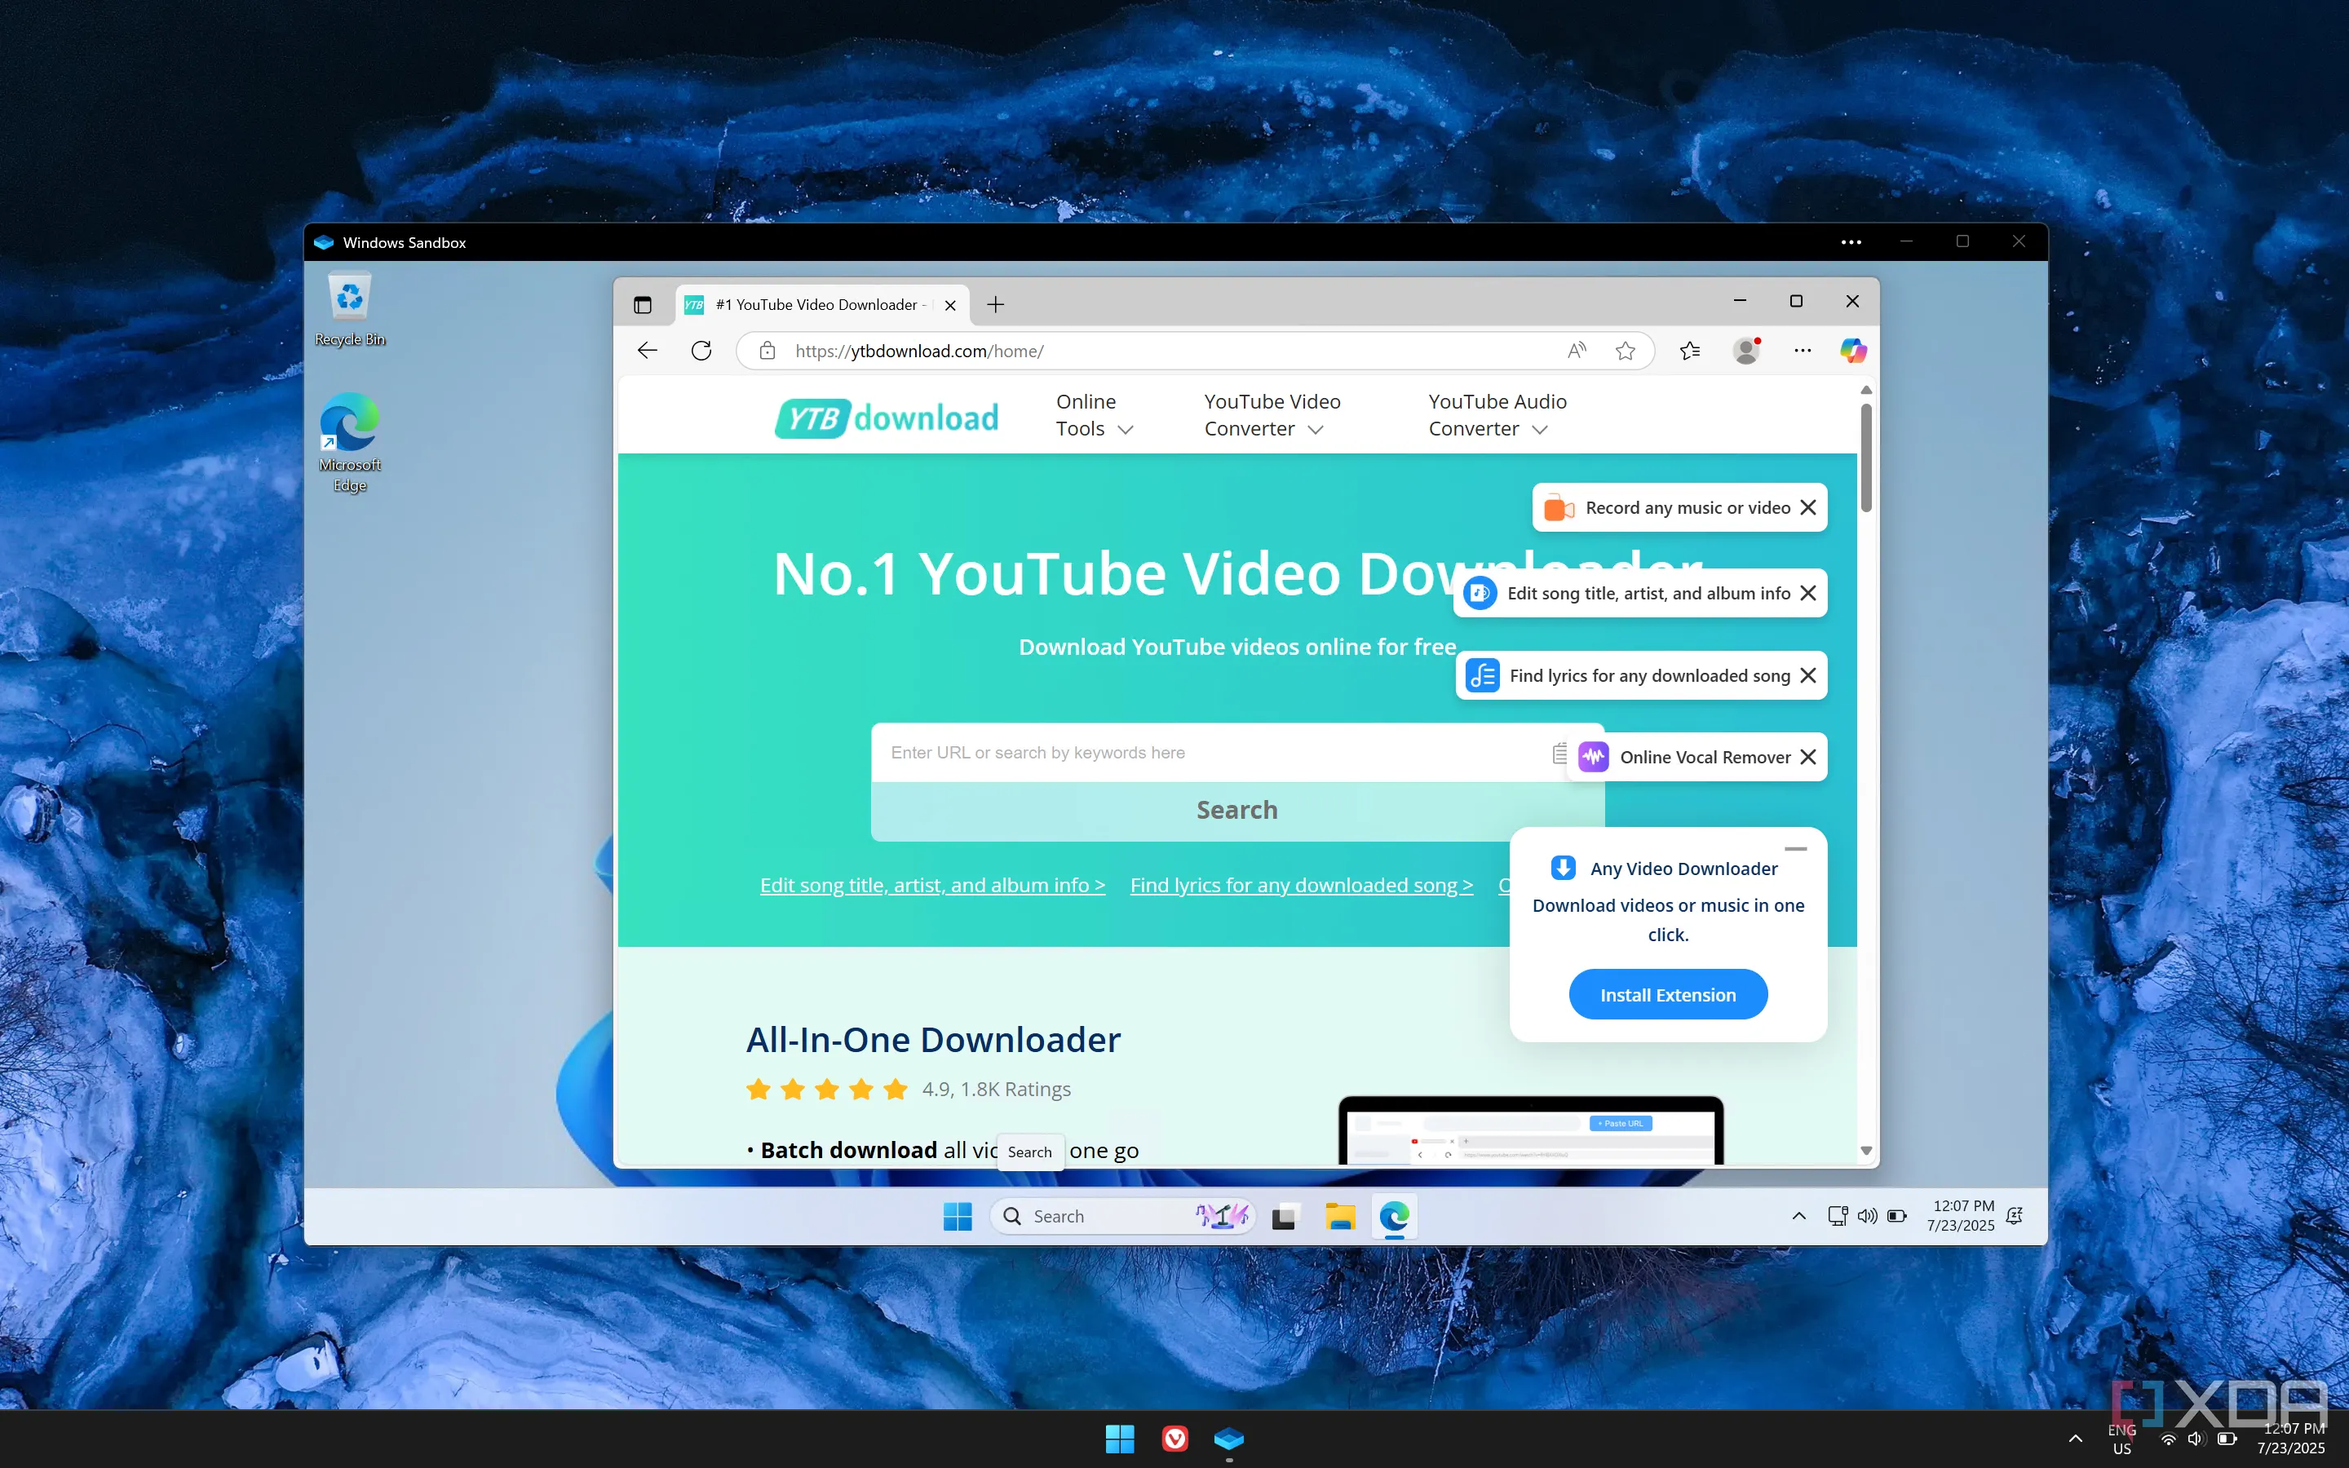The image size is (2349, 1468).
Task: Add page to favorites with star icon
Action: point(1626,351)
